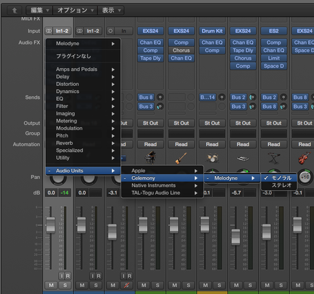Click St Out output slot on piano channel
Viewport: 314px width, 294px height.
150,123
